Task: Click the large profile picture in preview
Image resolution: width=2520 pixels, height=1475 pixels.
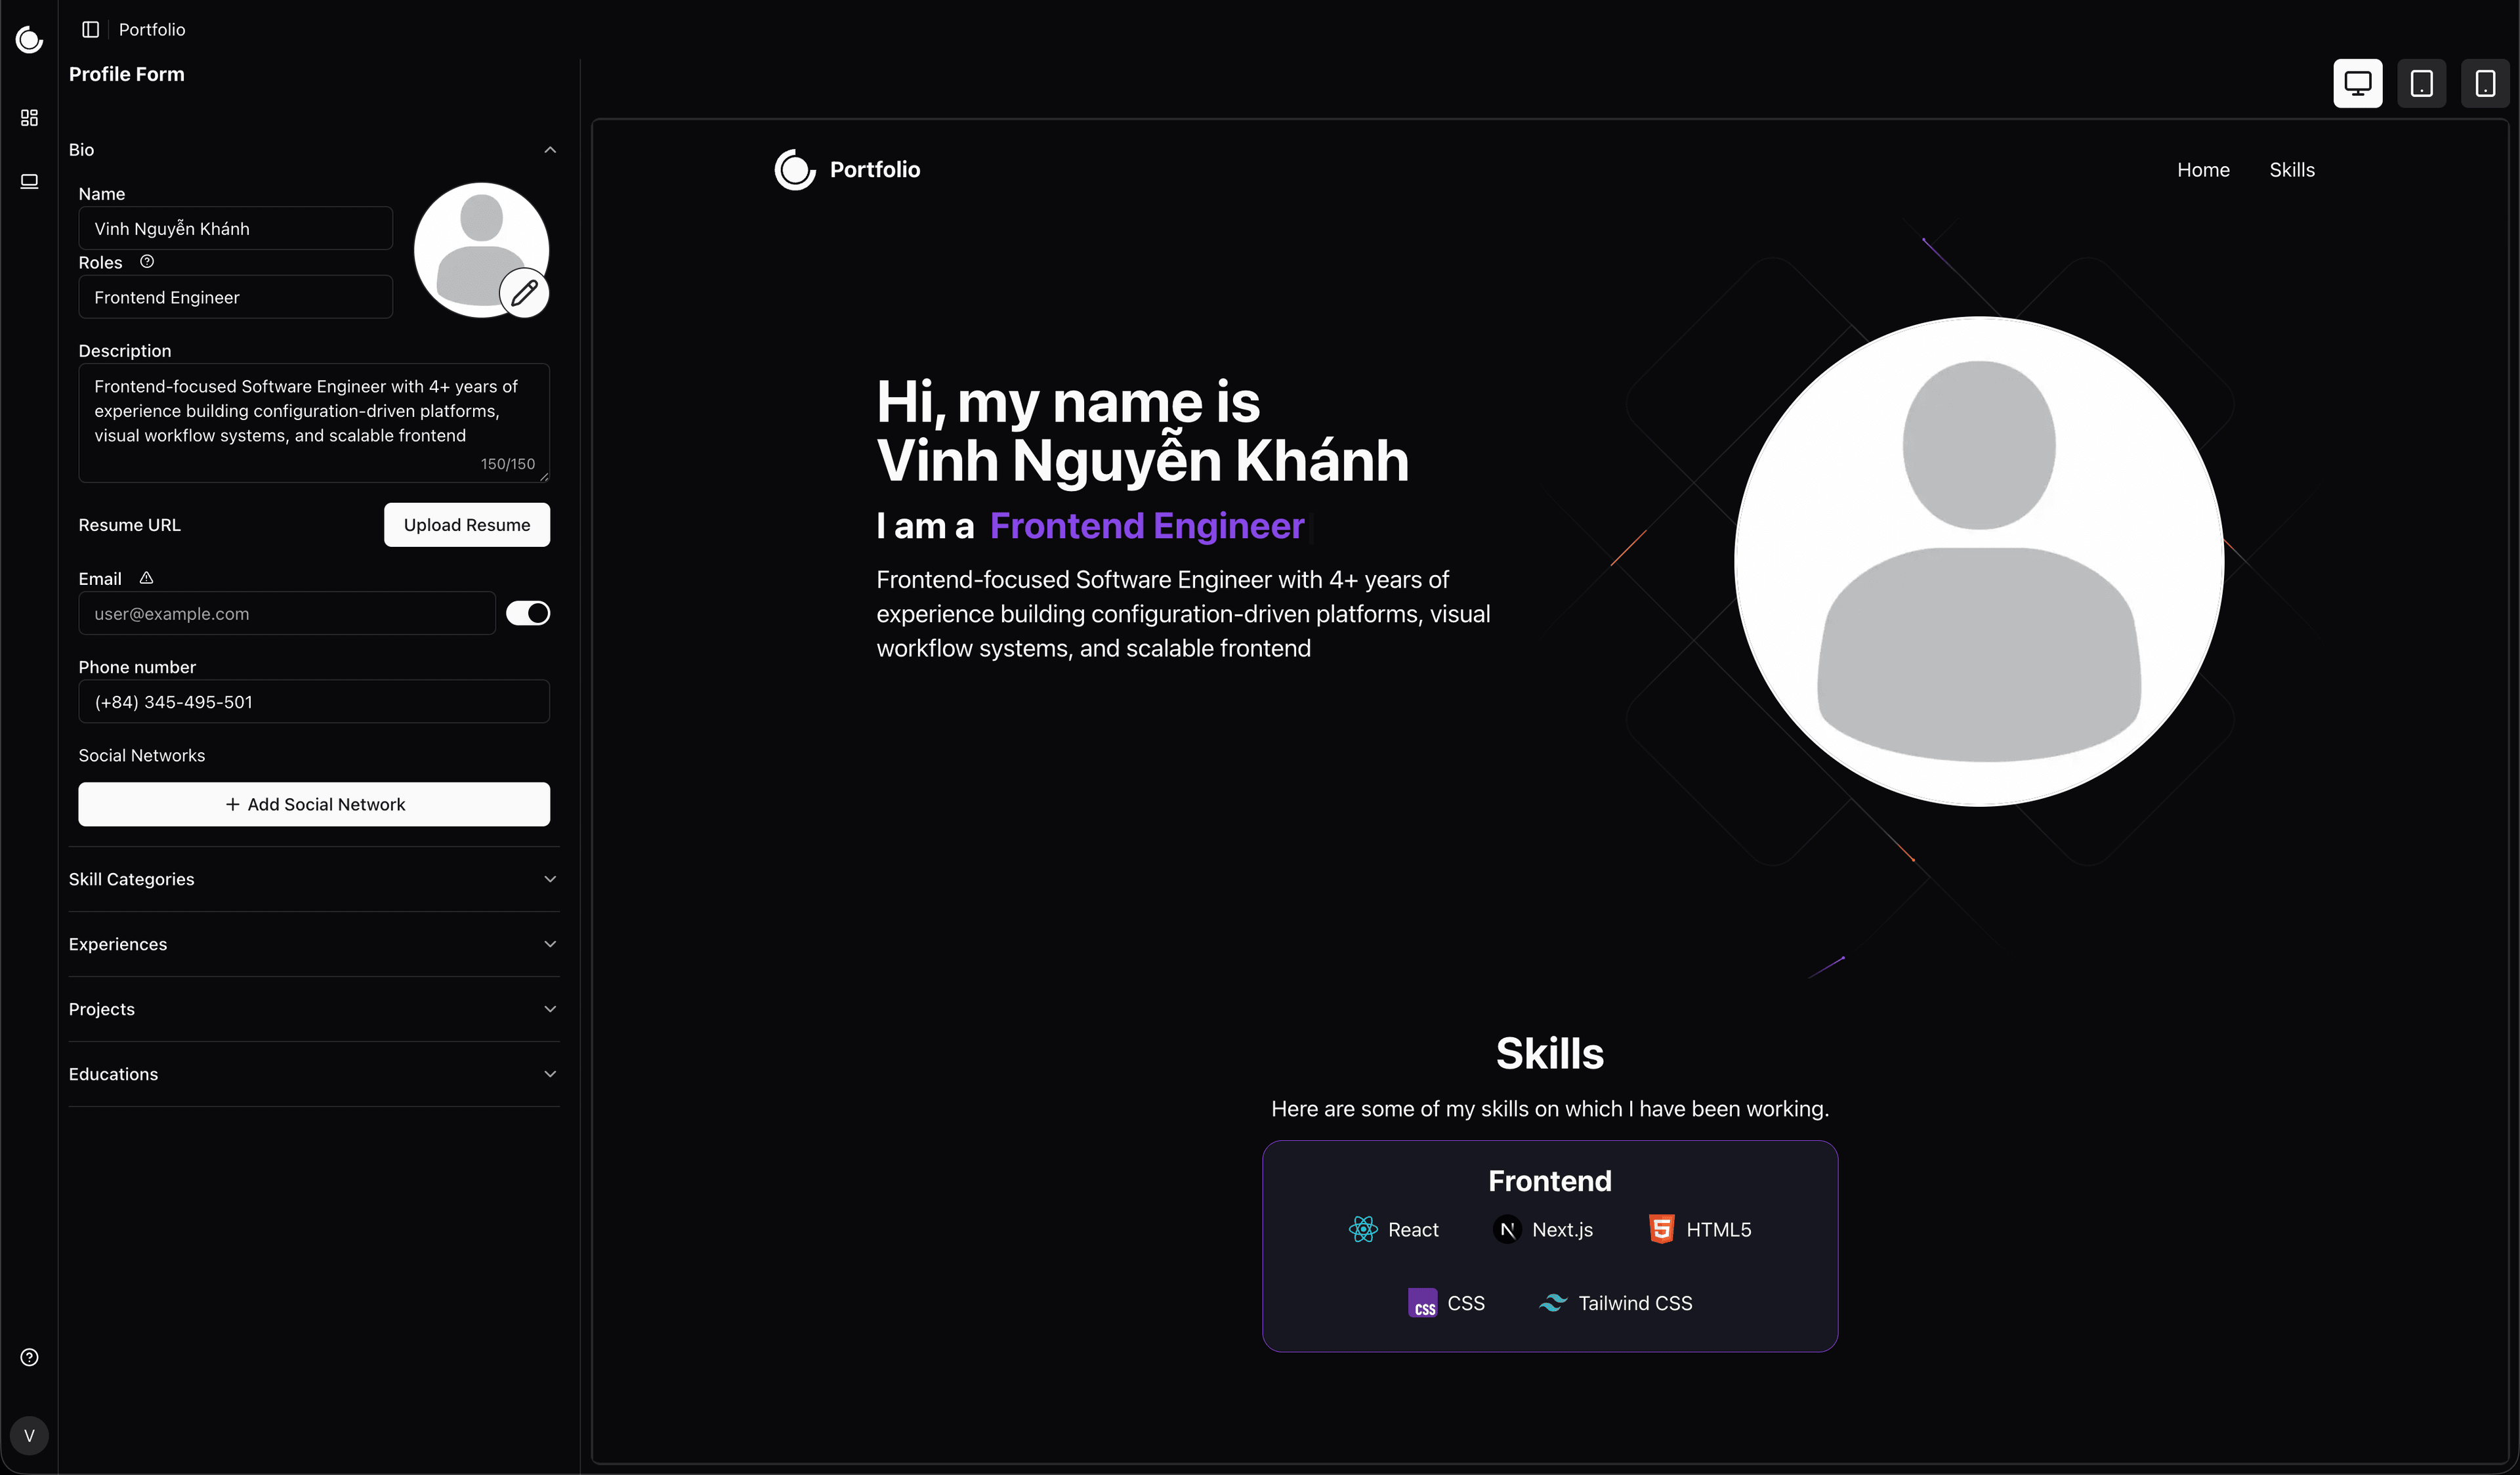Action: (x=1978, y=561)
